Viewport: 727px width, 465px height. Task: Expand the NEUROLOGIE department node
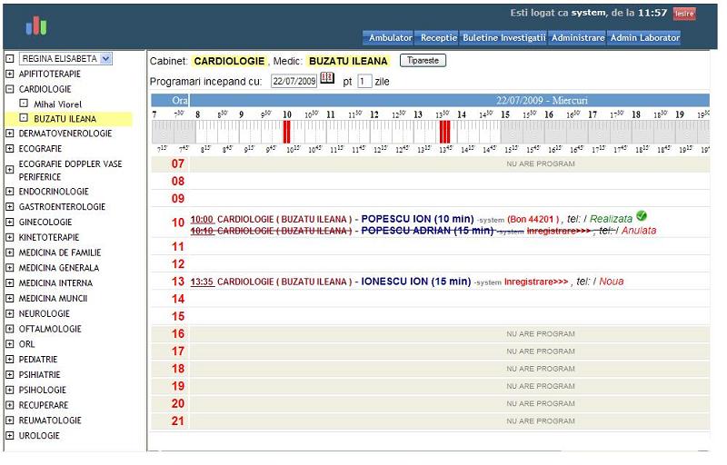click(10, 314)
